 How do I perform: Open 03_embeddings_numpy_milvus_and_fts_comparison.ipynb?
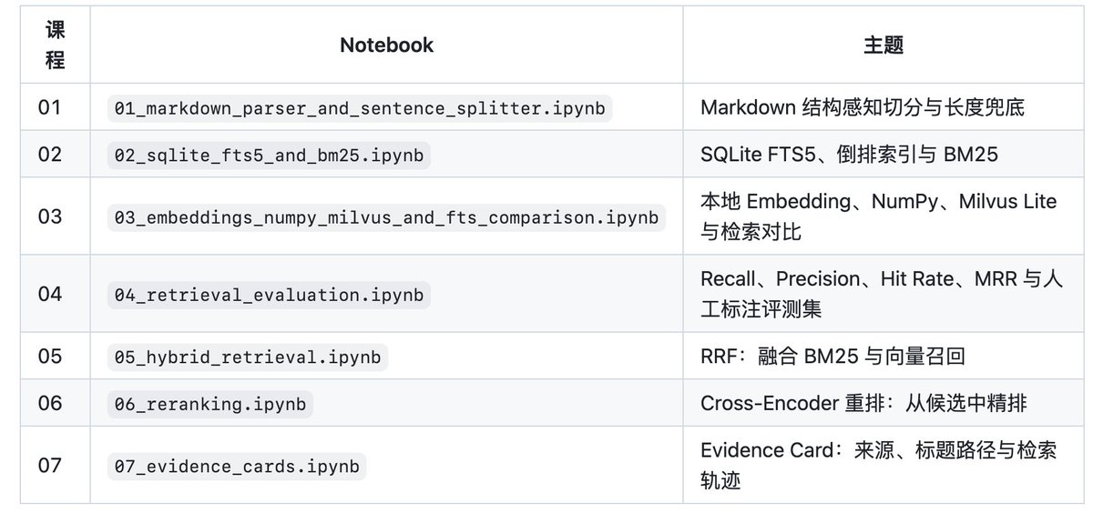click(386, 218)
